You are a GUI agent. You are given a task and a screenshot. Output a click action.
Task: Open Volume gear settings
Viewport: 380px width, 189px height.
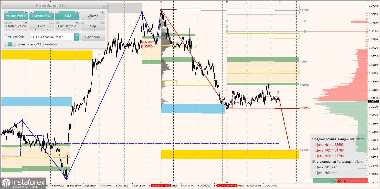(102, 12)
